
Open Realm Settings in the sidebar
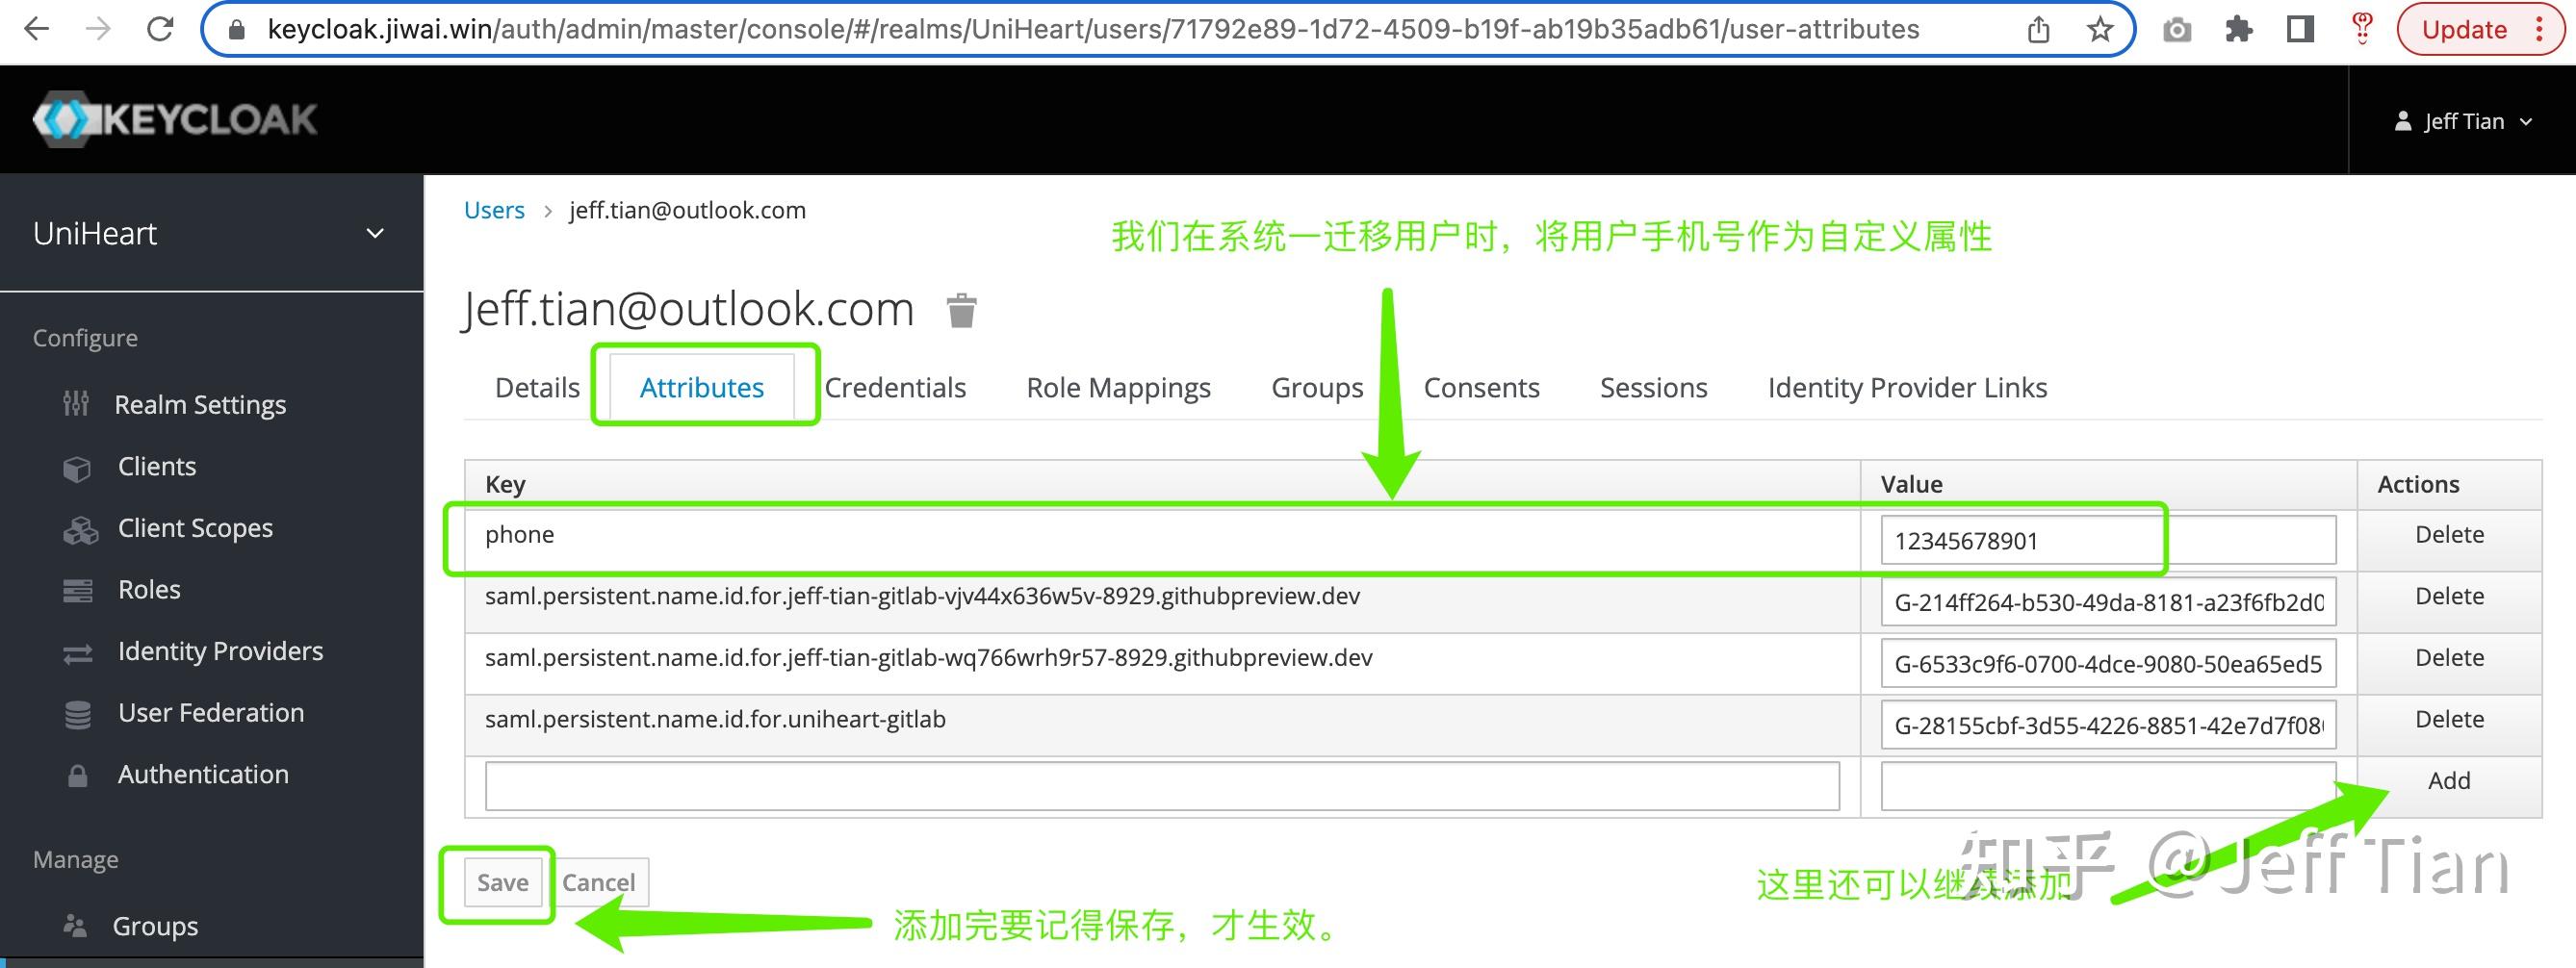(x=200, y=404)
